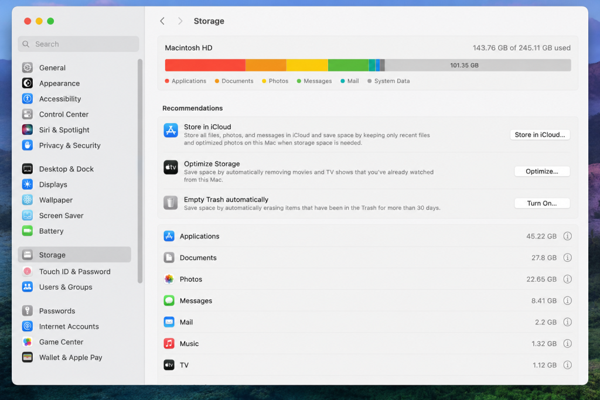
Task: Open the Game Center icon
Action: coord(27,342)
